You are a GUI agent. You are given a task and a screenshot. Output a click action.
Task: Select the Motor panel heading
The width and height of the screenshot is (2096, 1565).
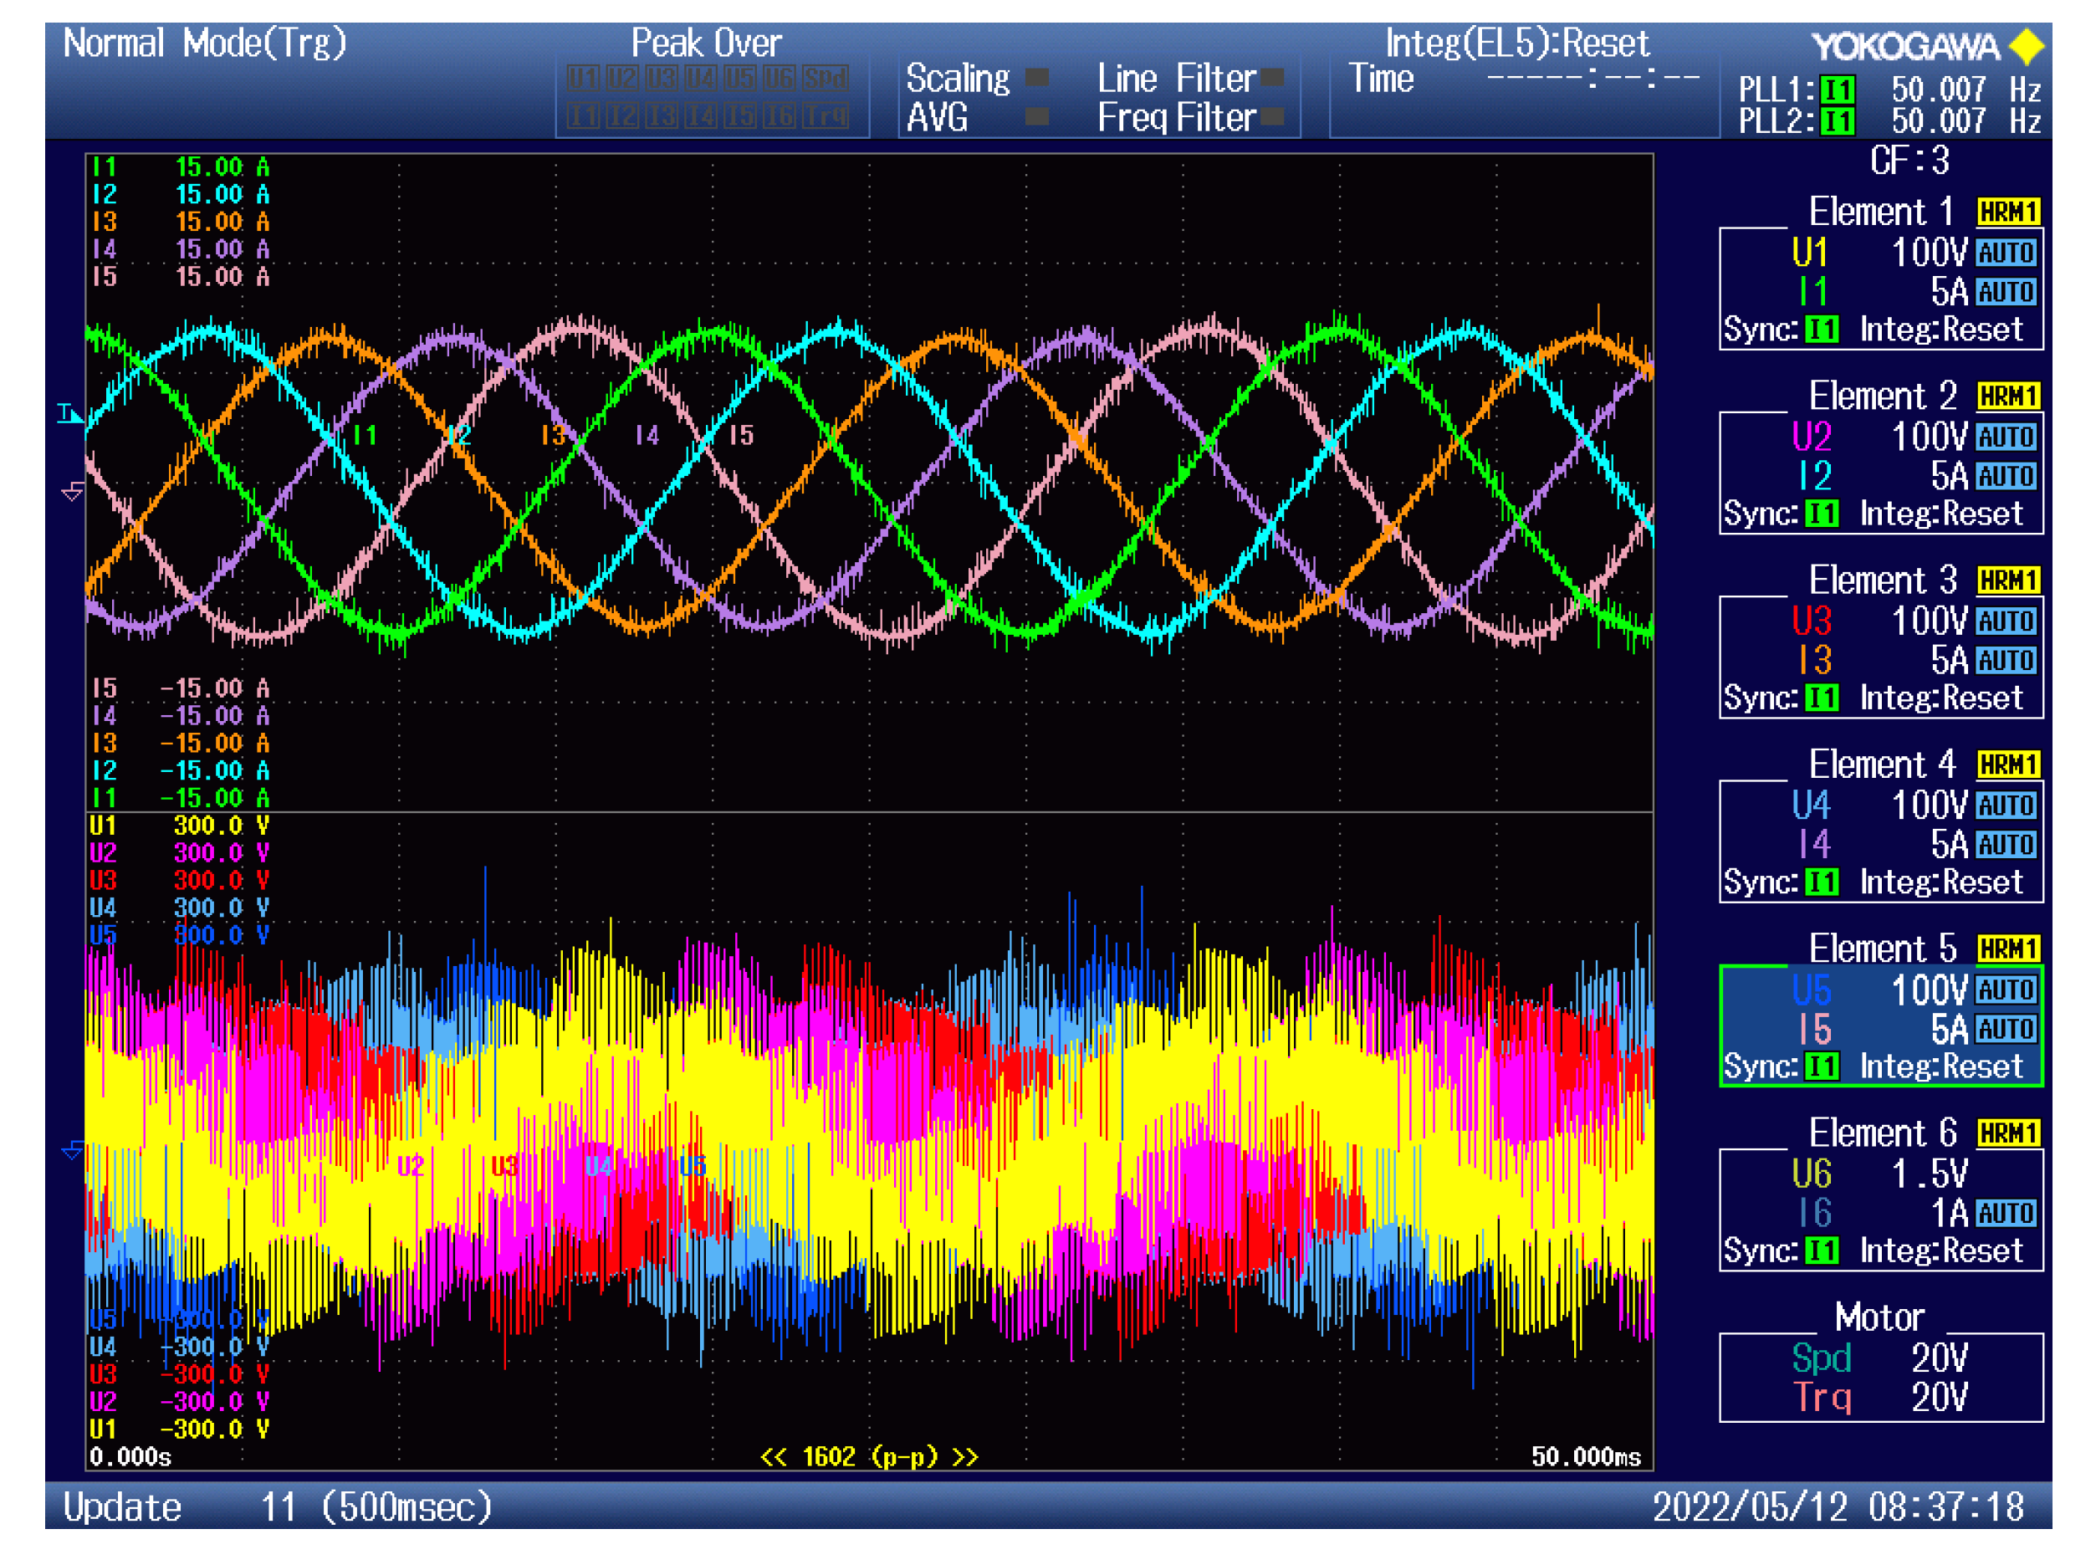1879,1317
